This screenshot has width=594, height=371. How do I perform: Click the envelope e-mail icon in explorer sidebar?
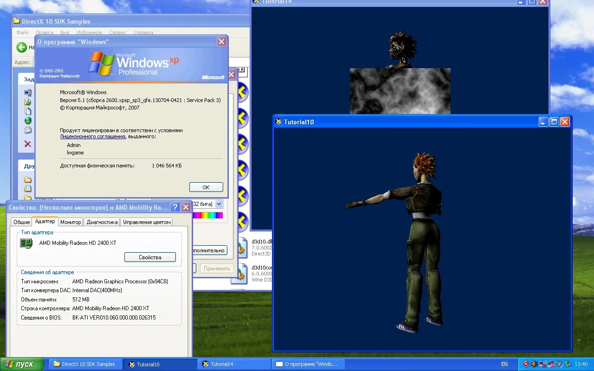point(28,130)
